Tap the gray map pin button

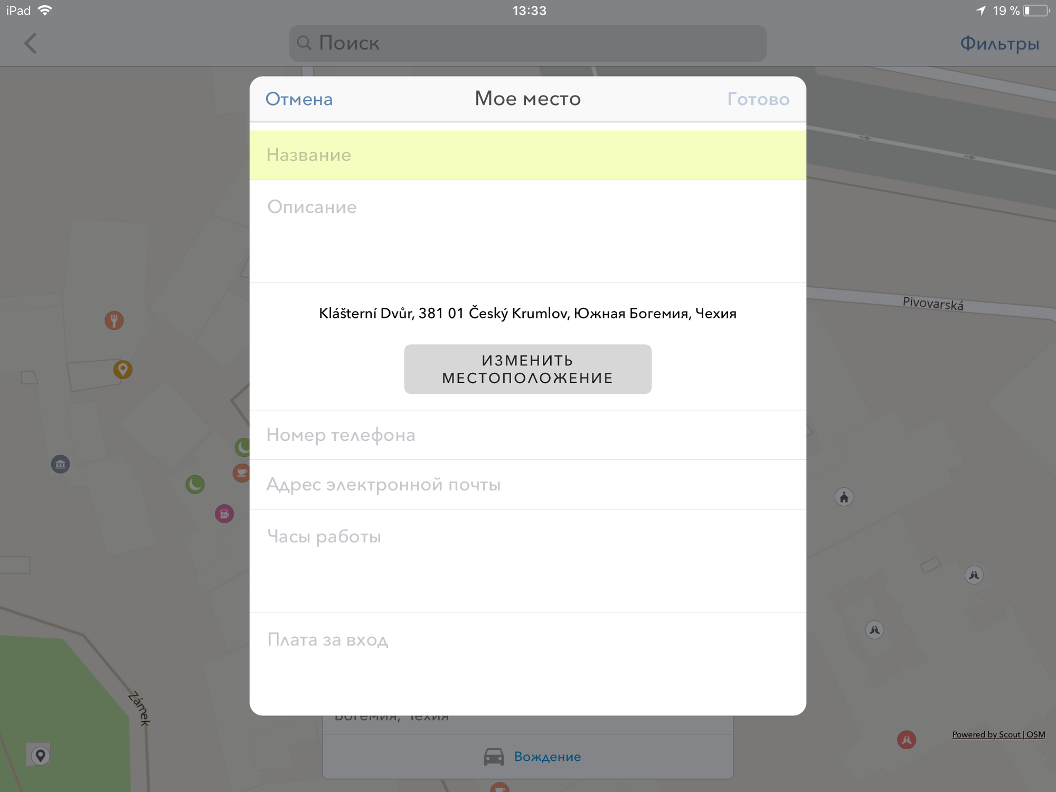tap(40, 756)
